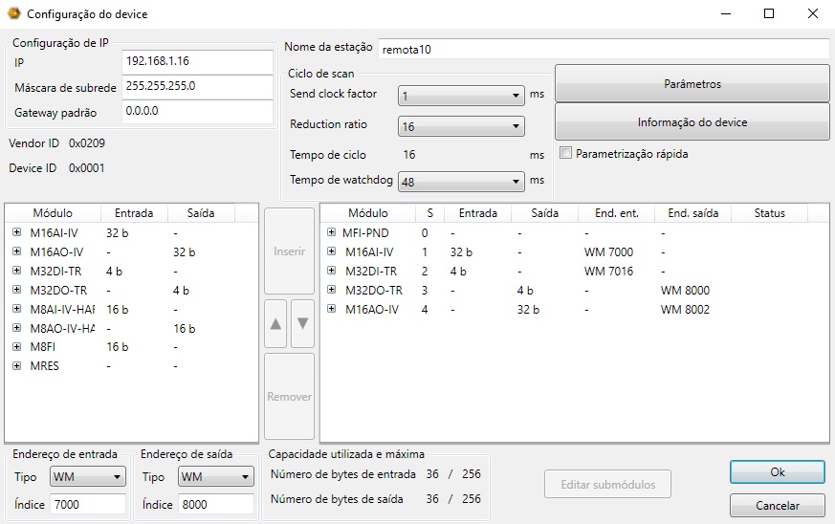Image resolution: width=835 pixels, height=524 pixels.
Task: Click the IP address field
Action: click(197, 61)
